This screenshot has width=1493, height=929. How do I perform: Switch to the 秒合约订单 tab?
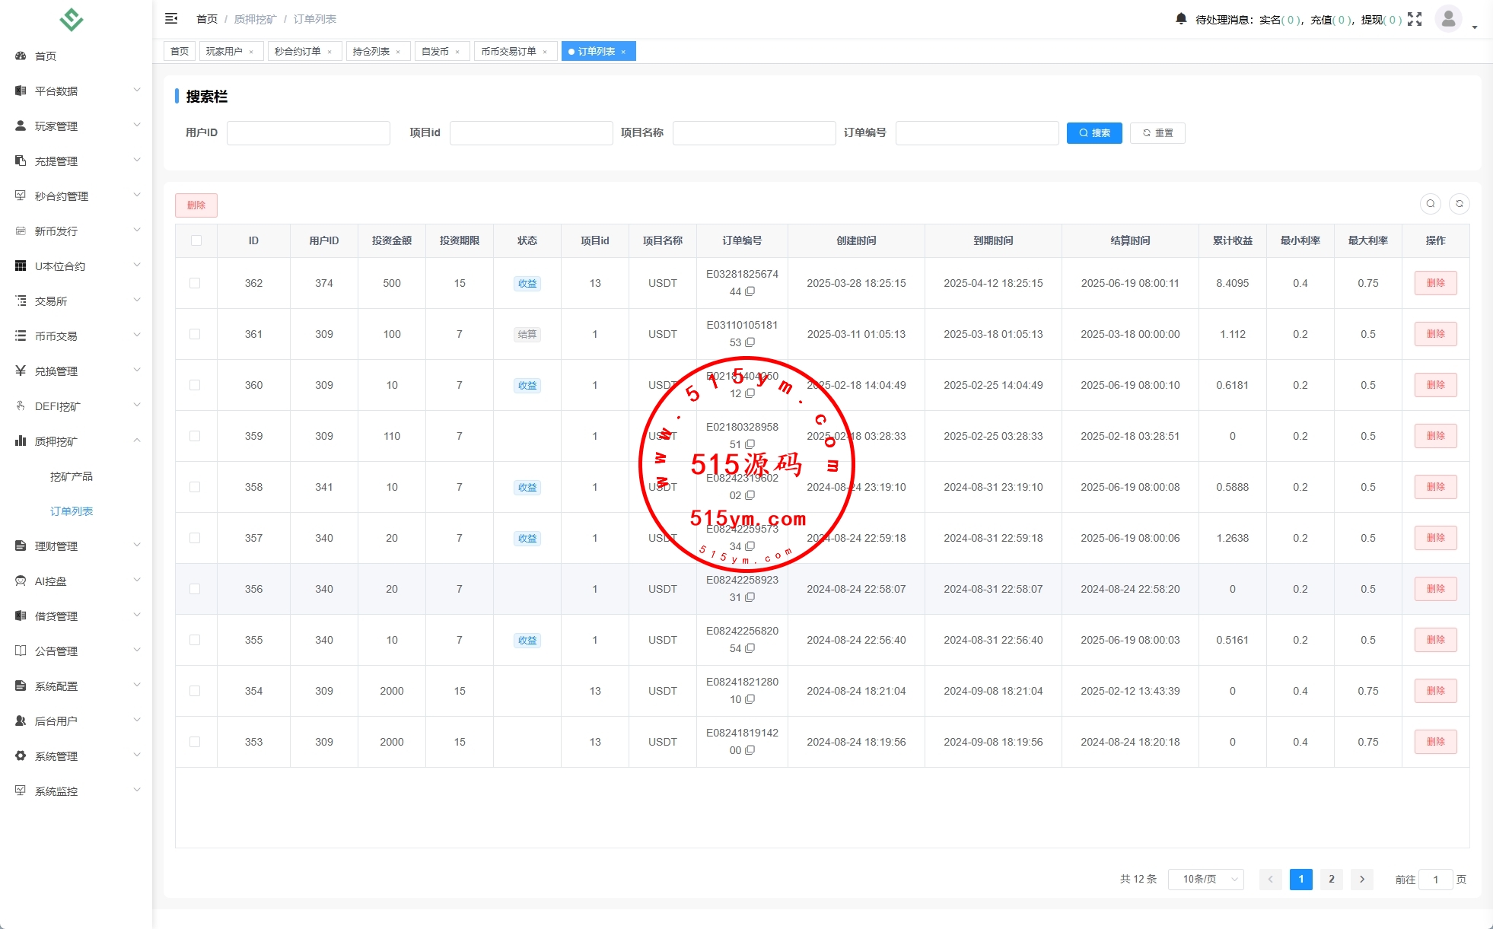coord(298,52)
